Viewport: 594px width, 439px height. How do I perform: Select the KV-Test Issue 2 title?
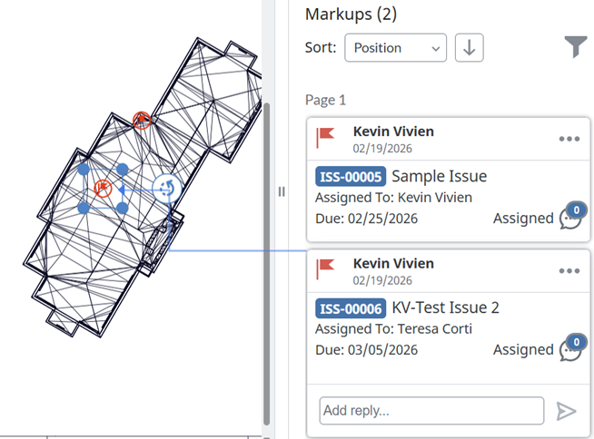coord(445,307)
